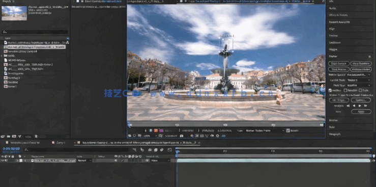The image size is (376, 187).
Task: Open the magnification ratio 100% dropdown
Action: coord(151,136)
